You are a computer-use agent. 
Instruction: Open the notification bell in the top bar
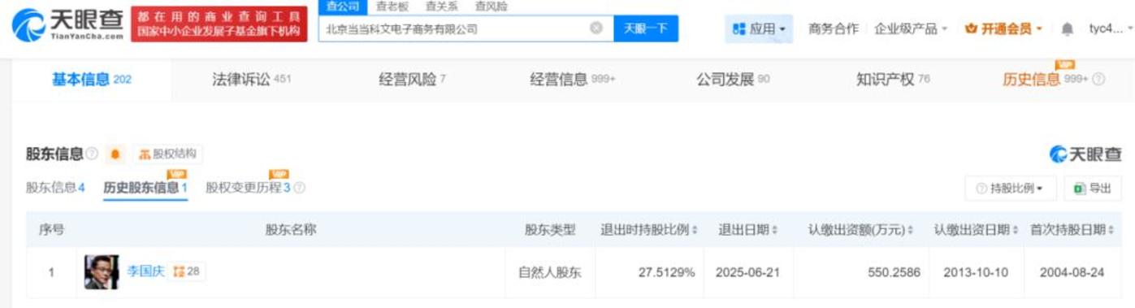click(x=1067, y=29)
